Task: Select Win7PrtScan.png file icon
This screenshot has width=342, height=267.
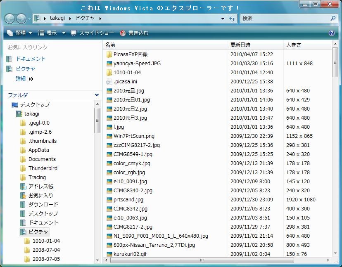Action: pyautogui.click(x=109, y=136)
